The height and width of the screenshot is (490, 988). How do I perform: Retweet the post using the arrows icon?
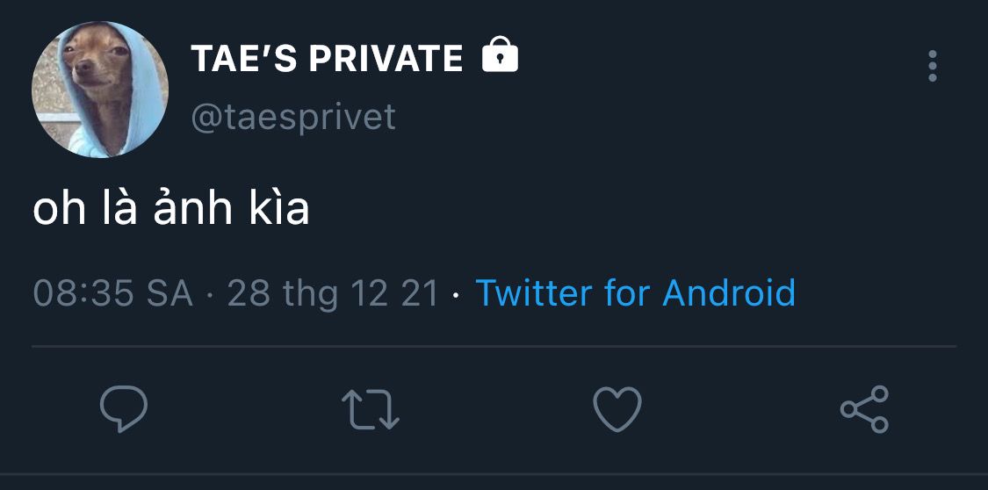coord(370,410)
